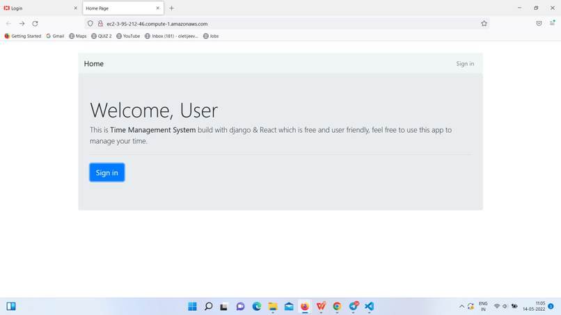Click the URL address bar
Image resolution: width=561 pixels, height=315 pixels.
[x=286, y=24]
